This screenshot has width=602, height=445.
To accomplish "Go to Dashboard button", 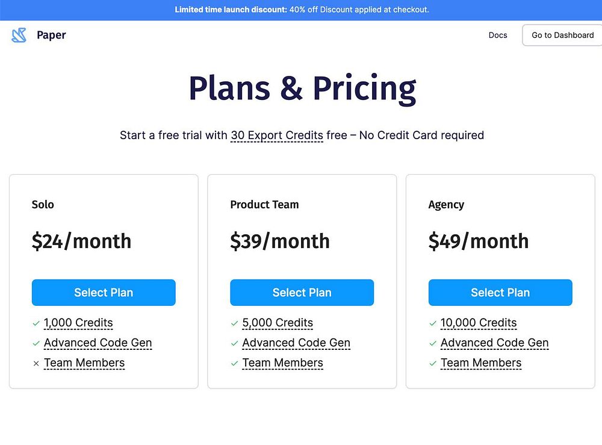I will pyautogui.click(x=562, y=35).
